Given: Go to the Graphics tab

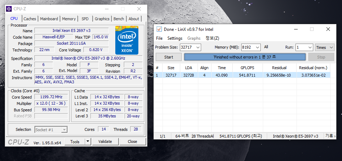Looking at the screenshot, I should click(x=102, y=19).
